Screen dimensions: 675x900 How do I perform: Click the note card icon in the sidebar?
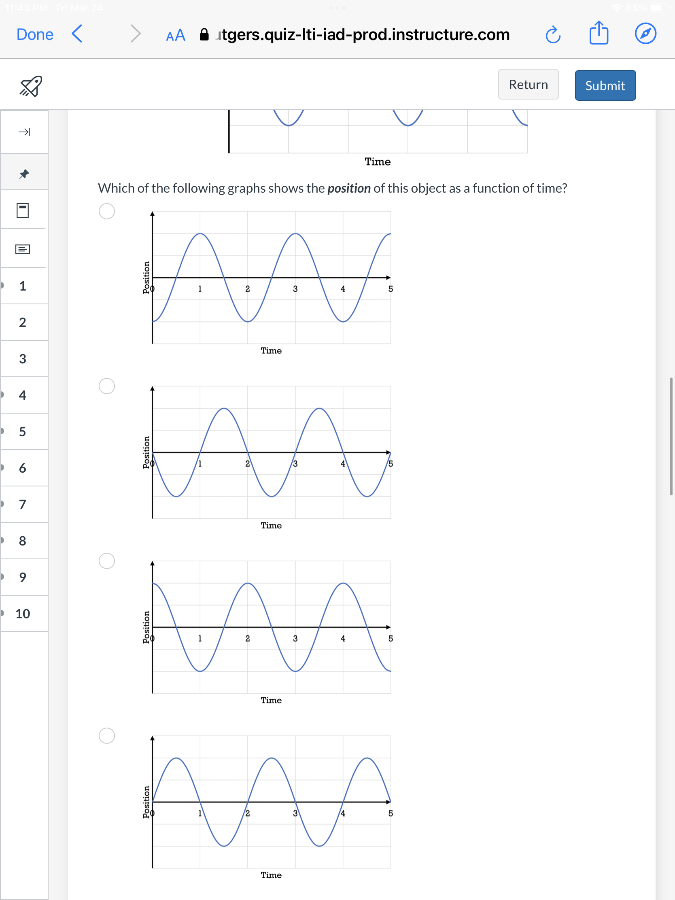[23, 248]
